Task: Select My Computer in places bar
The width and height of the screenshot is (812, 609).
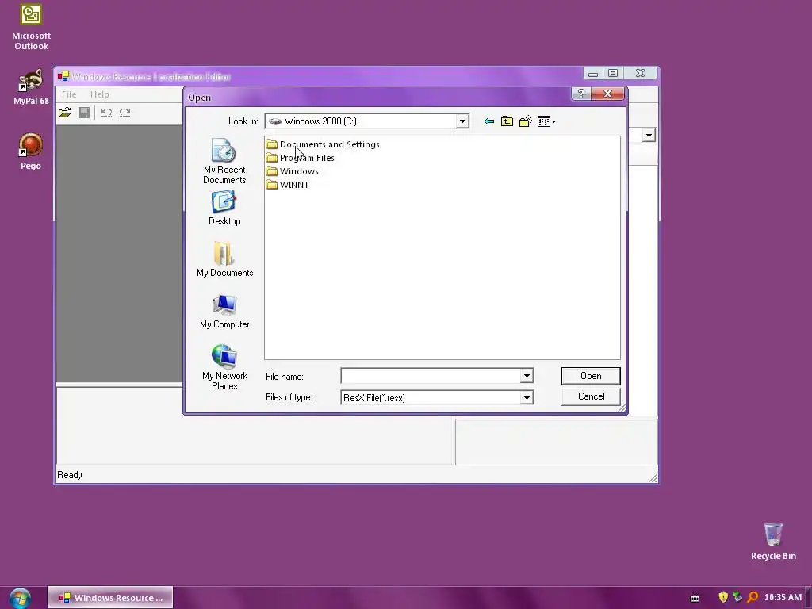Action: [x=224, y=311]
